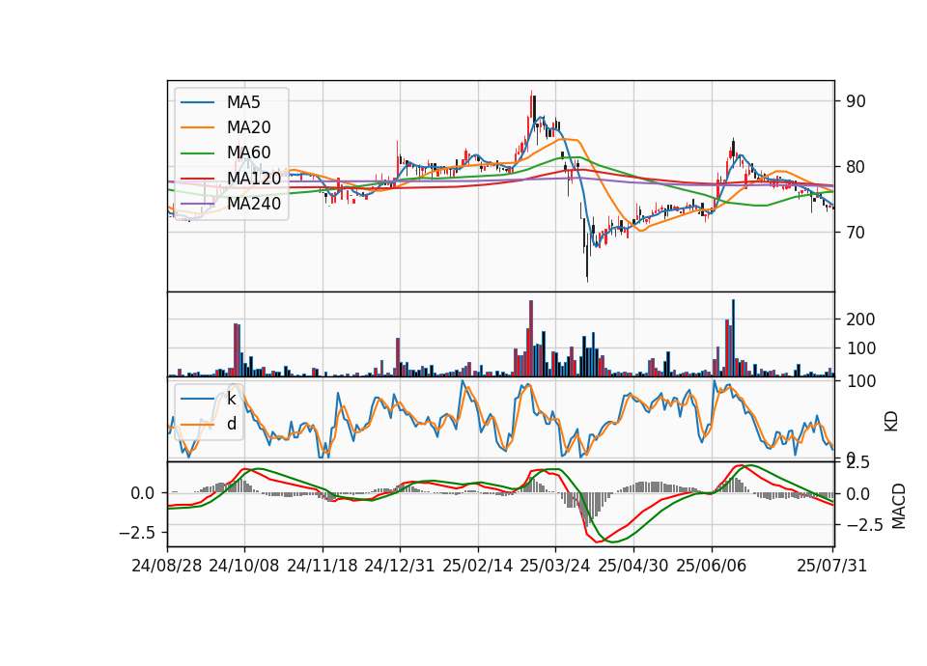The width and height of the screenshot is (927, 666).
Task: Click the MA120 legend label
Action: [254, 179]
